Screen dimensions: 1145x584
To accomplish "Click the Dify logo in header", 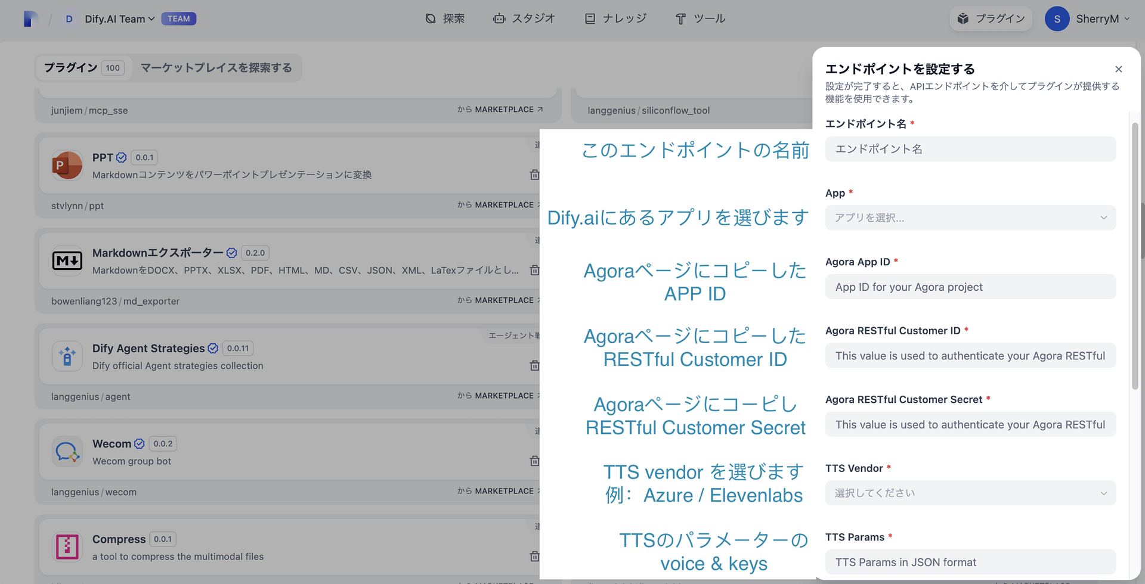I will 30,19.
